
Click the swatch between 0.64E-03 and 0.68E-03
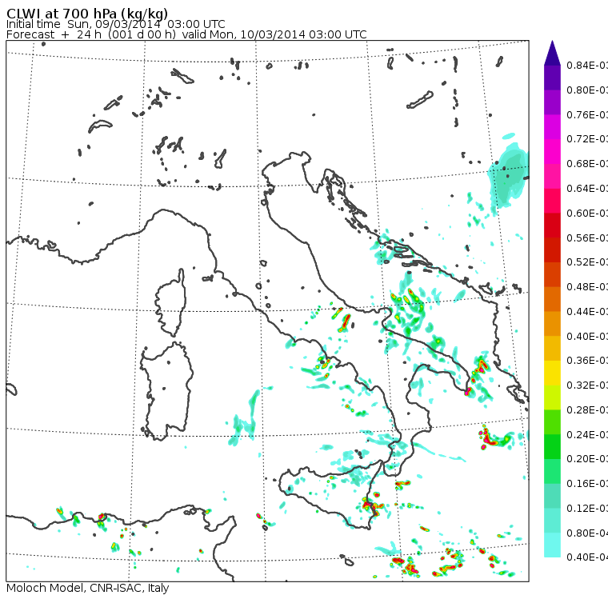click(x=552, y=177)
